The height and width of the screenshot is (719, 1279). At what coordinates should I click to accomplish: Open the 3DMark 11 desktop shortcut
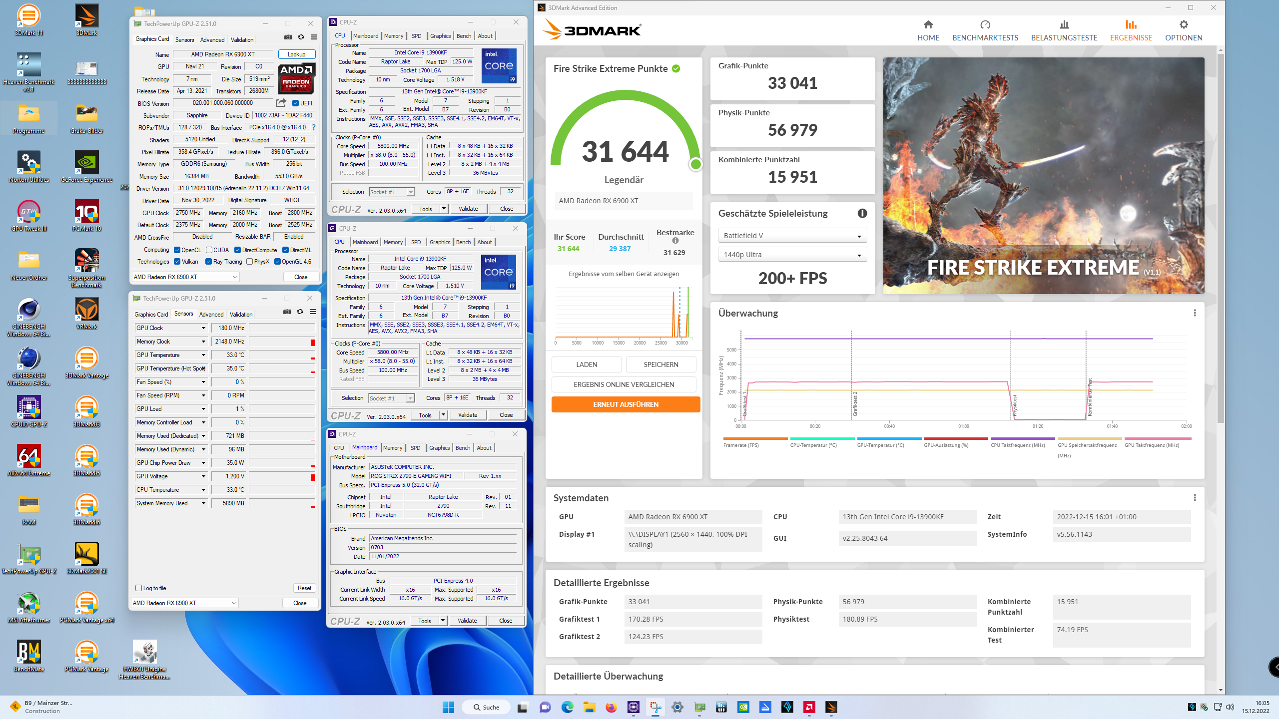(28, 20)
